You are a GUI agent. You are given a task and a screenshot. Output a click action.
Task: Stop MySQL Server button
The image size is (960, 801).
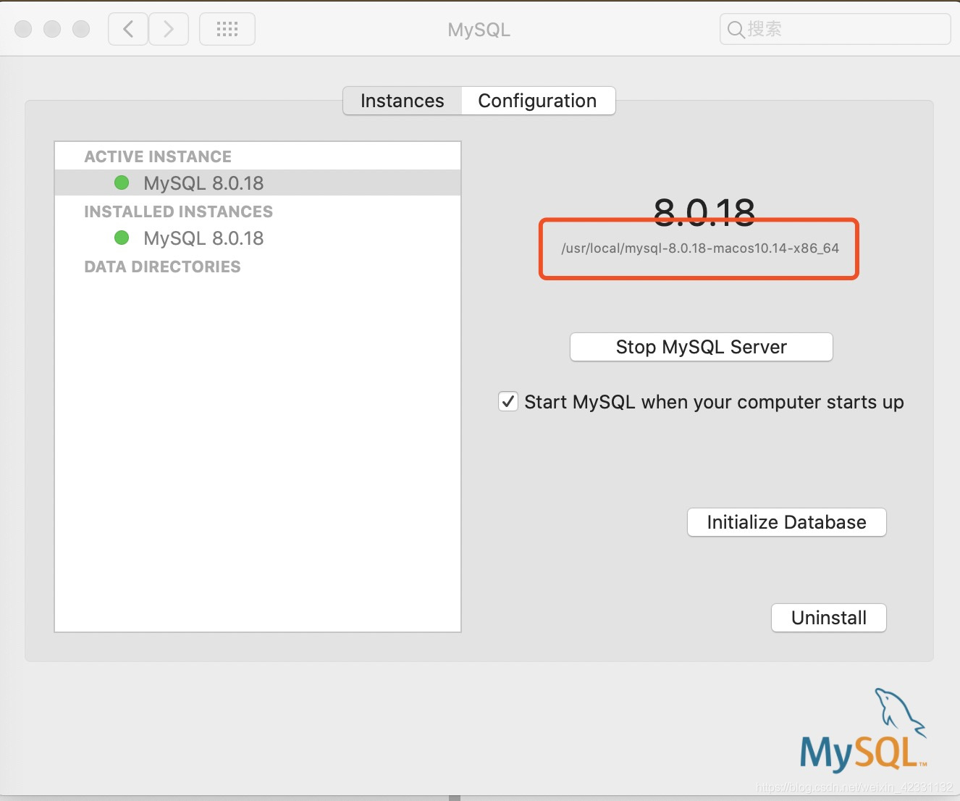click(702, 347)
